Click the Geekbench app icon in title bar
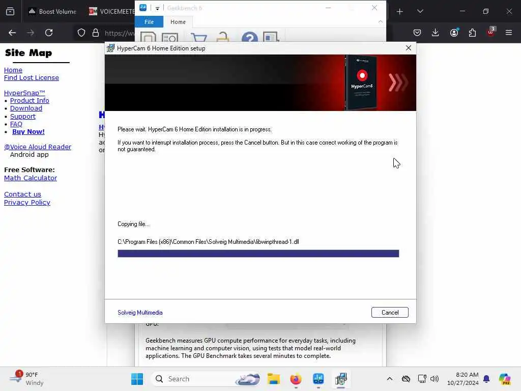Image resolution: width=521 pixels, height=391 pixels. click(x=143, y=8)
